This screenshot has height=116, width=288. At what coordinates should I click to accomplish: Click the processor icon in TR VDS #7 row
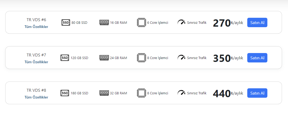(x=141, y=58)
